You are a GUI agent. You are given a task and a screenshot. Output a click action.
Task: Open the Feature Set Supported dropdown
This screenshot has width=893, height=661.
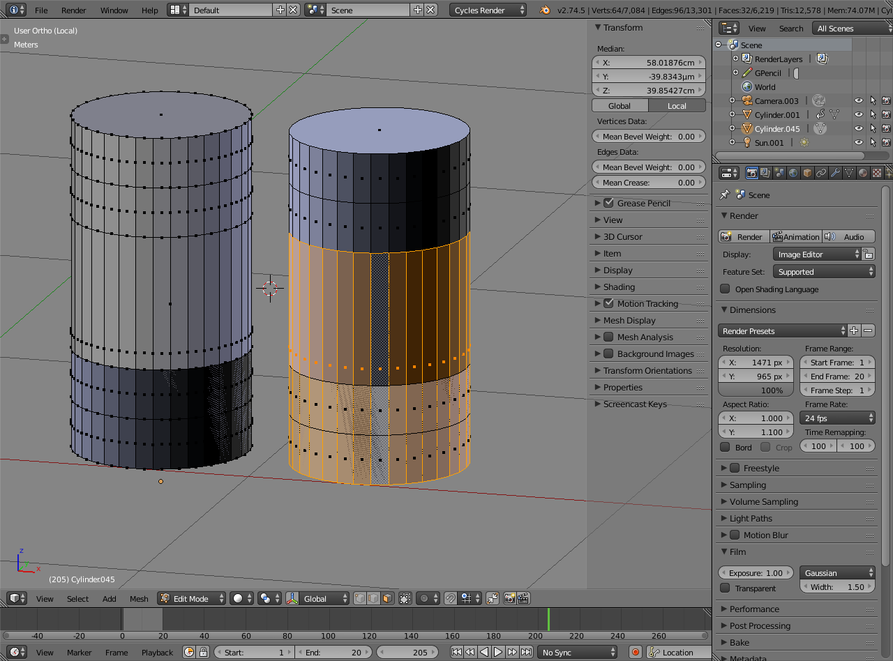pyautogui.click(x=824, y=272)
